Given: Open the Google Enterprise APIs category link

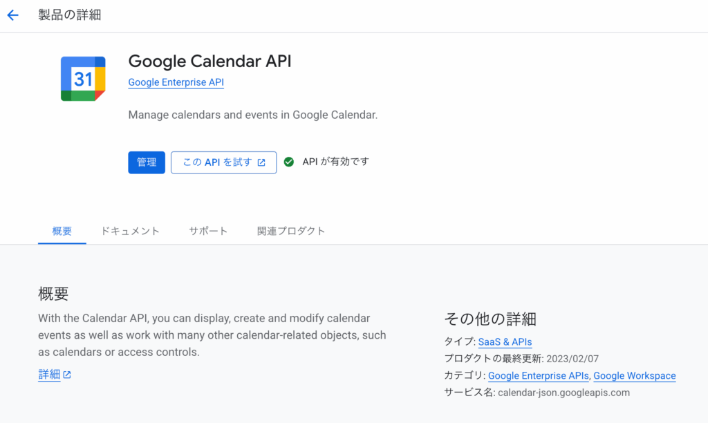Looking at the screenshot, I should tap(538, 375).
